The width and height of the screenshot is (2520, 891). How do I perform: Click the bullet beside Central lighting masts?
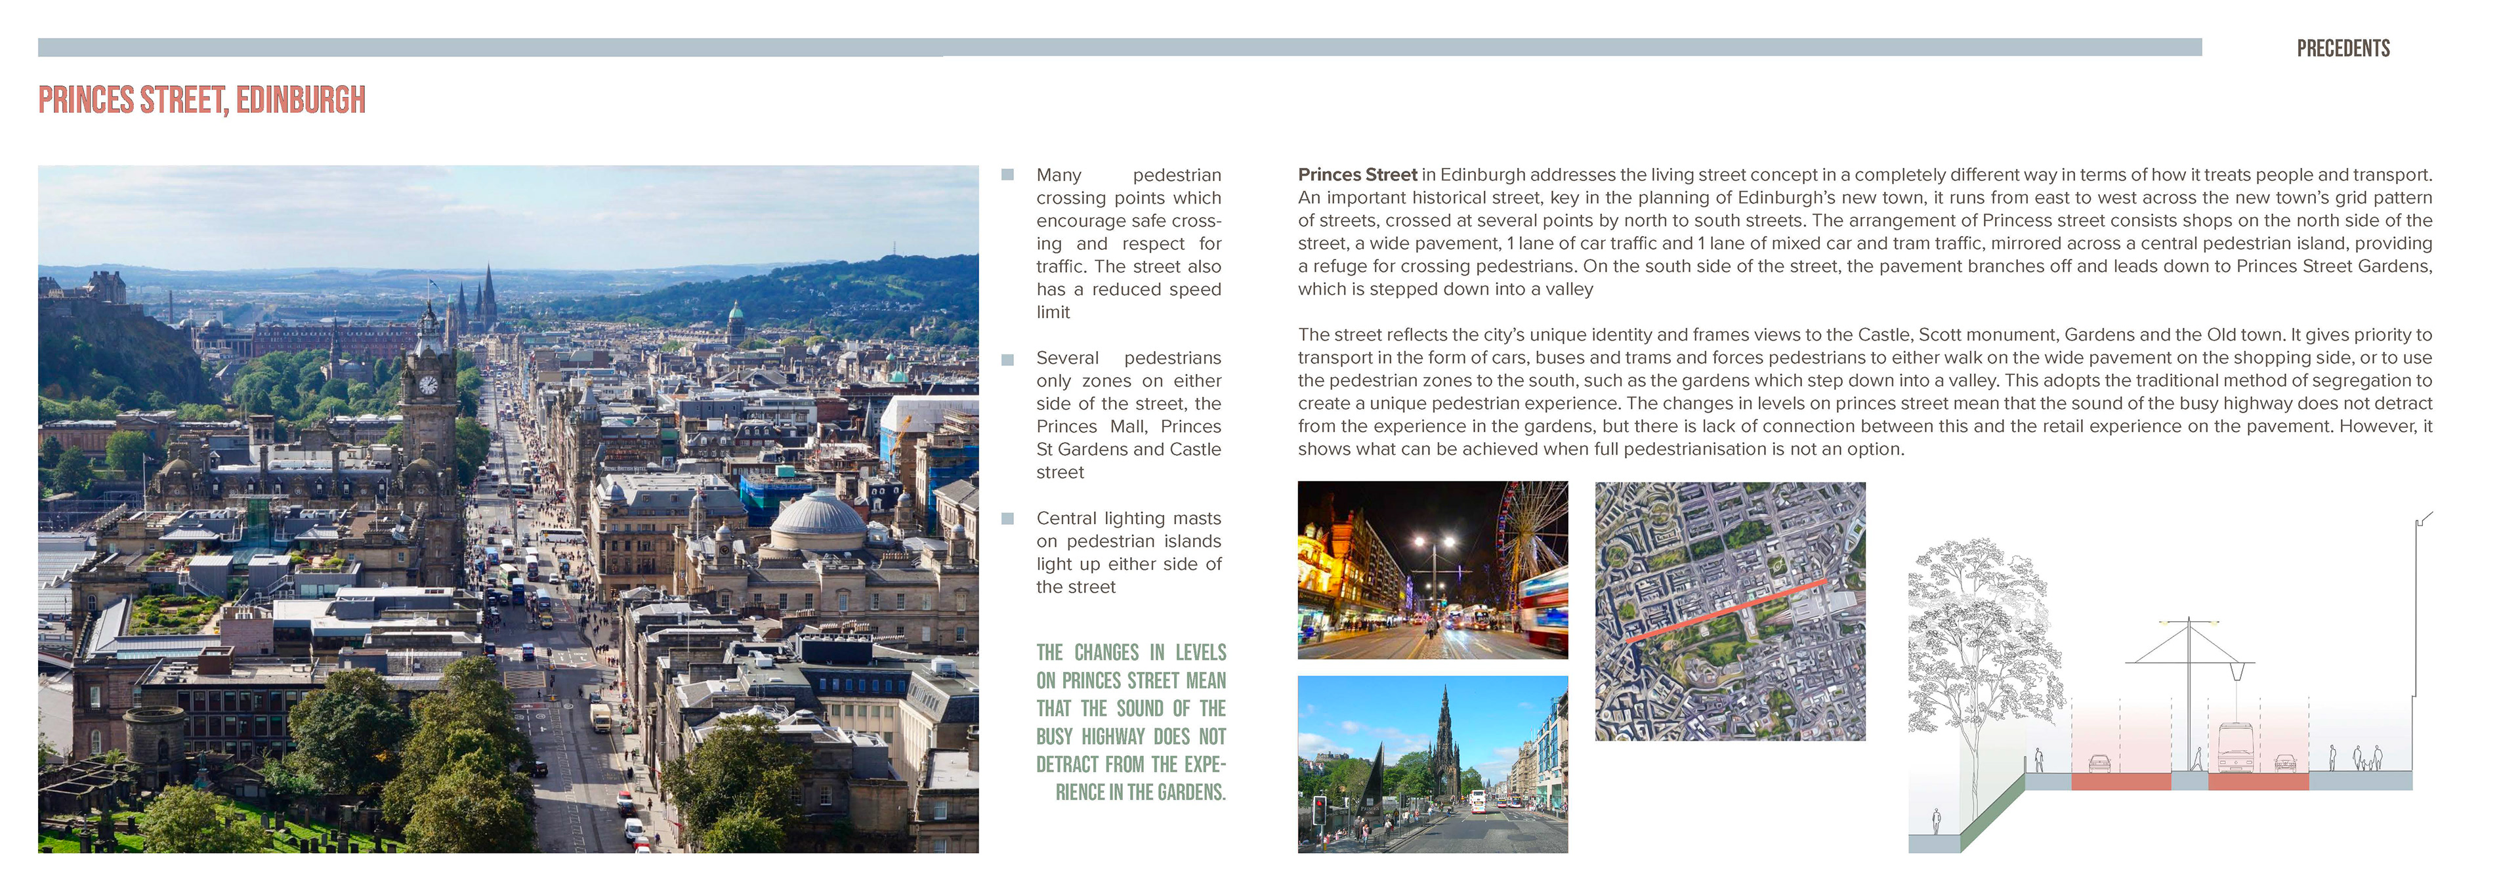(x=1007, y=520)
